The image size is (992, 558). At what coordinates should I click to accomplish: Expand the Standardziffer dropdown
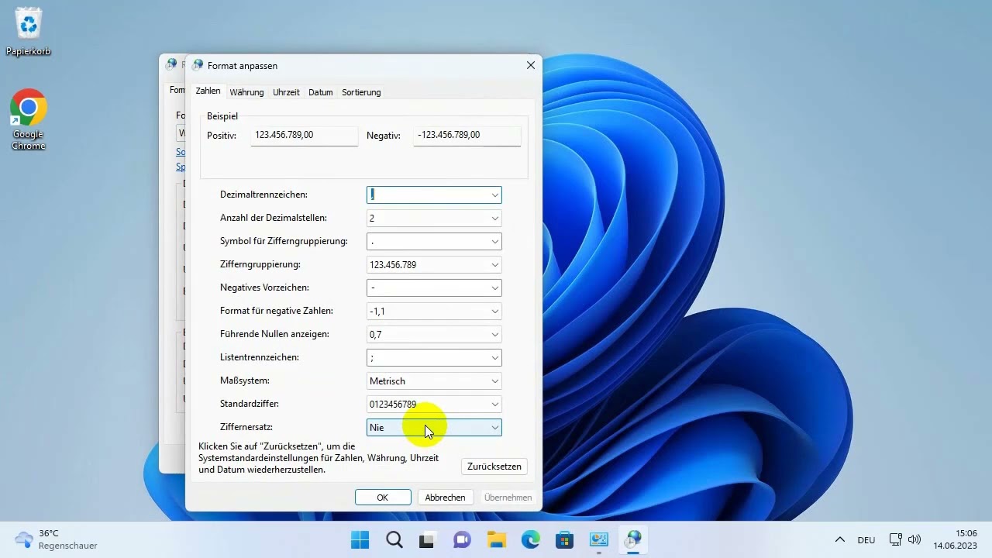(494, 405)
